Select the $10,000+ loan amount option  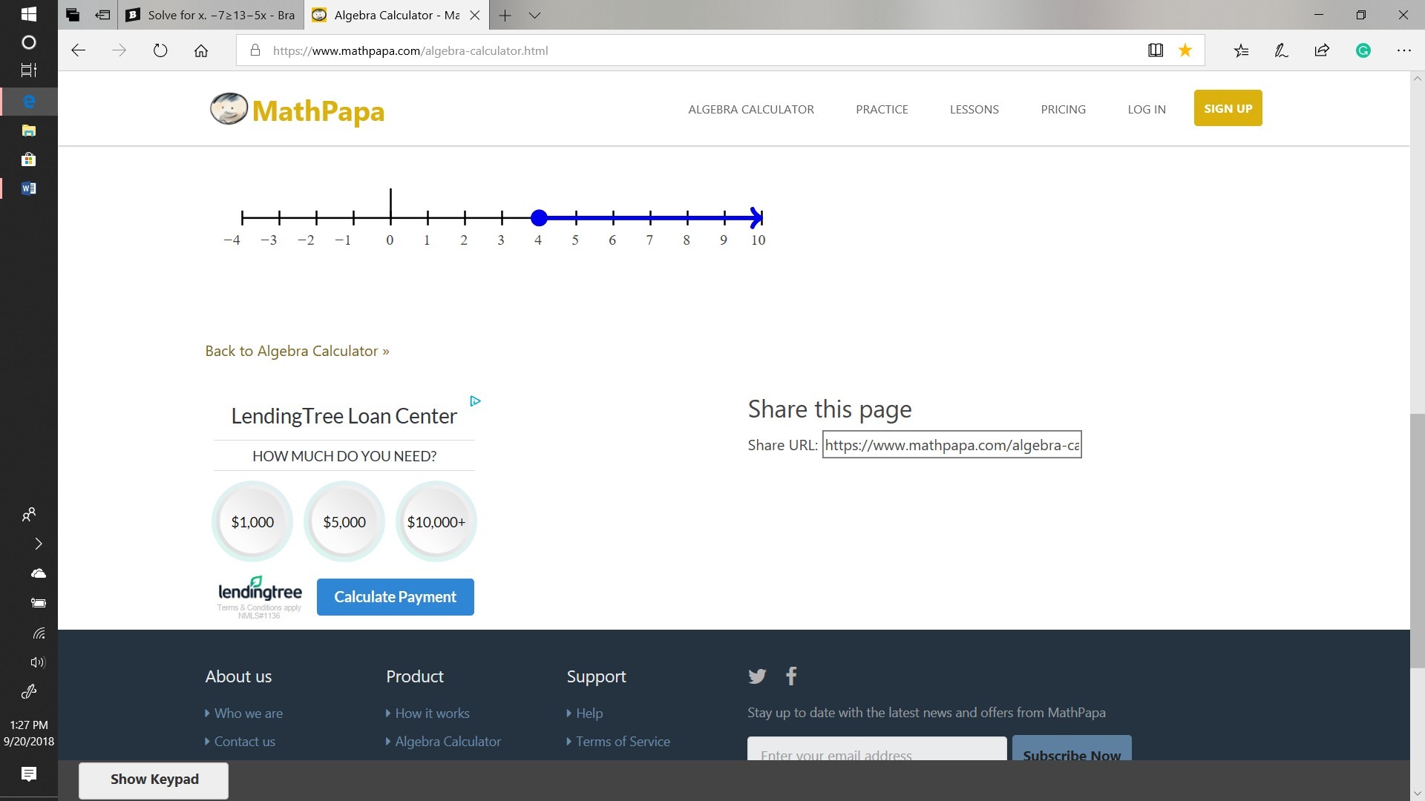(436, 522)
